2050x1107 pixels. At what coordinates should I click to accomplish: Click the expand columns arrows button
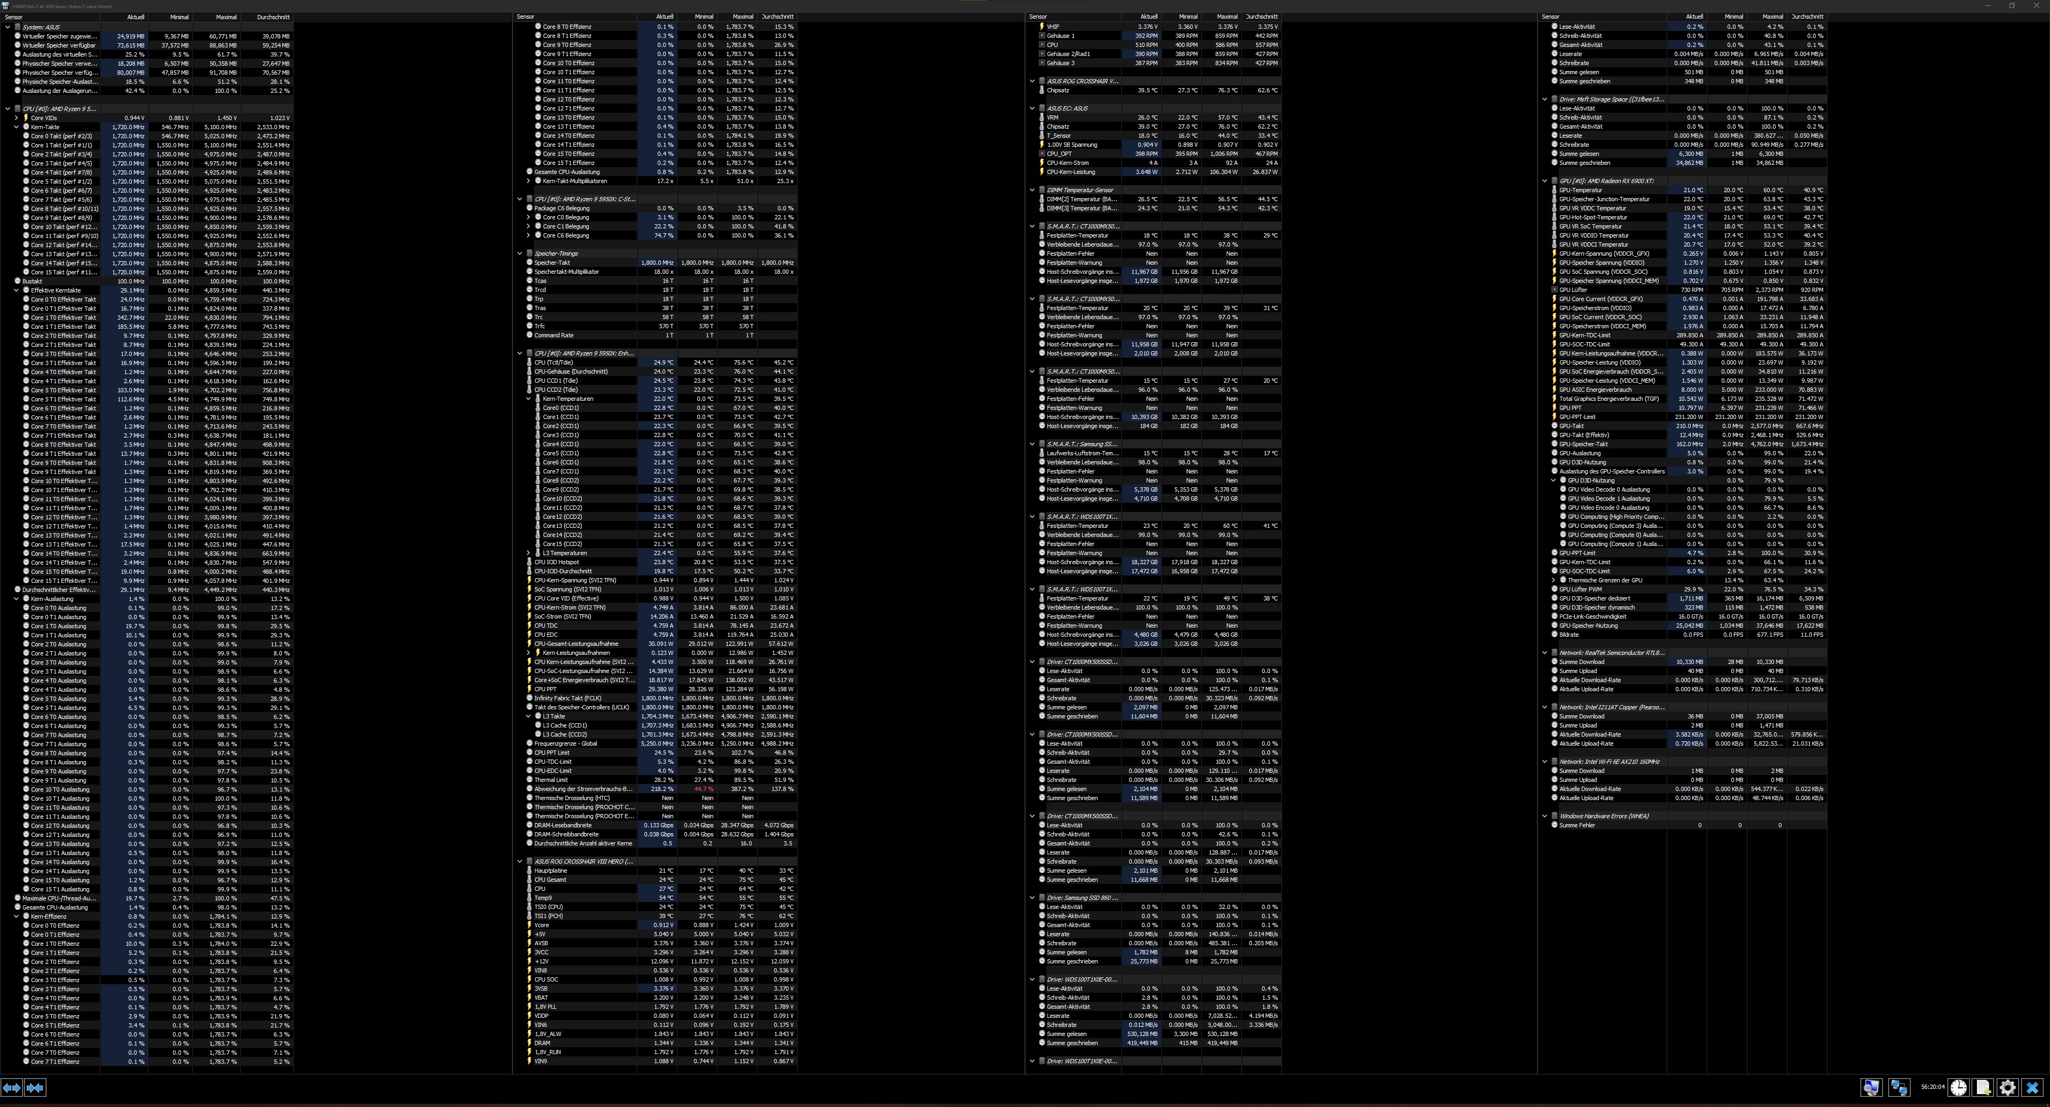pos(11,1087)
